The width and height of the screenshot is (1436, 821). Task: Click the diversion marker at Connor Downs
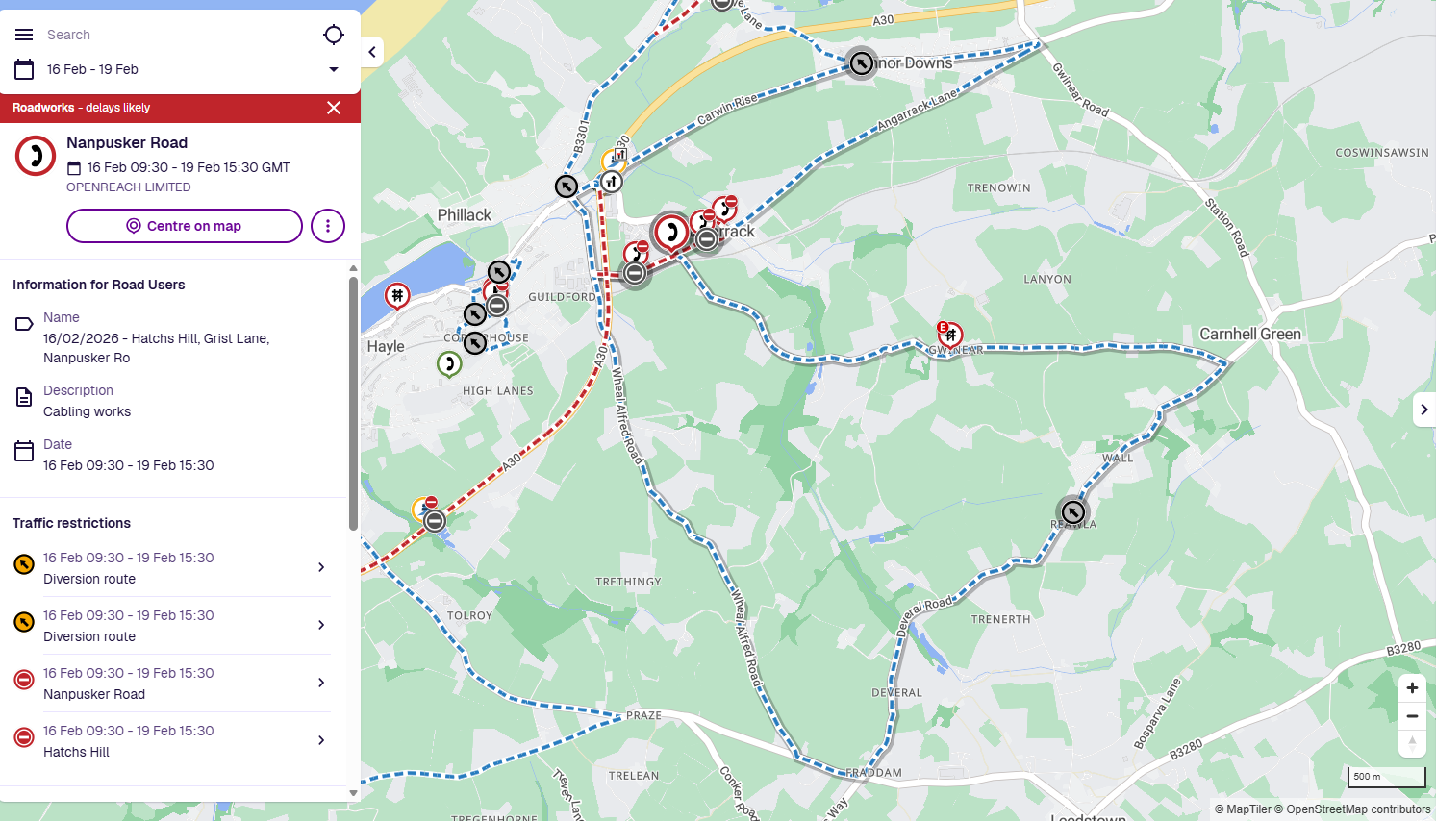pyautogui.click(x=862, y=63)
